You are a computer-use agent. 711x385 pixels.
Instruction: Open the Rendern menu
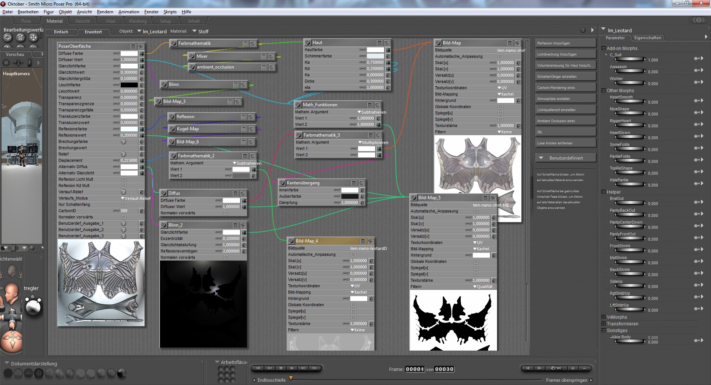105,12
